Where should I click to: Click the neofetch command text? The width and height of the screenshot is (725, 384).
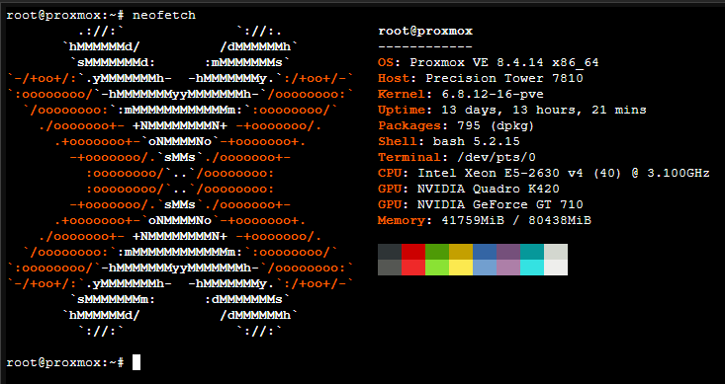tap(164, 15)
